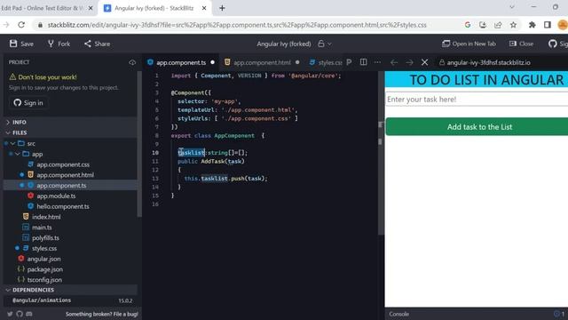Switch to app.component.html editor tab
The height and width of the screenshot is (320, 568).
[x=262, y=62]
